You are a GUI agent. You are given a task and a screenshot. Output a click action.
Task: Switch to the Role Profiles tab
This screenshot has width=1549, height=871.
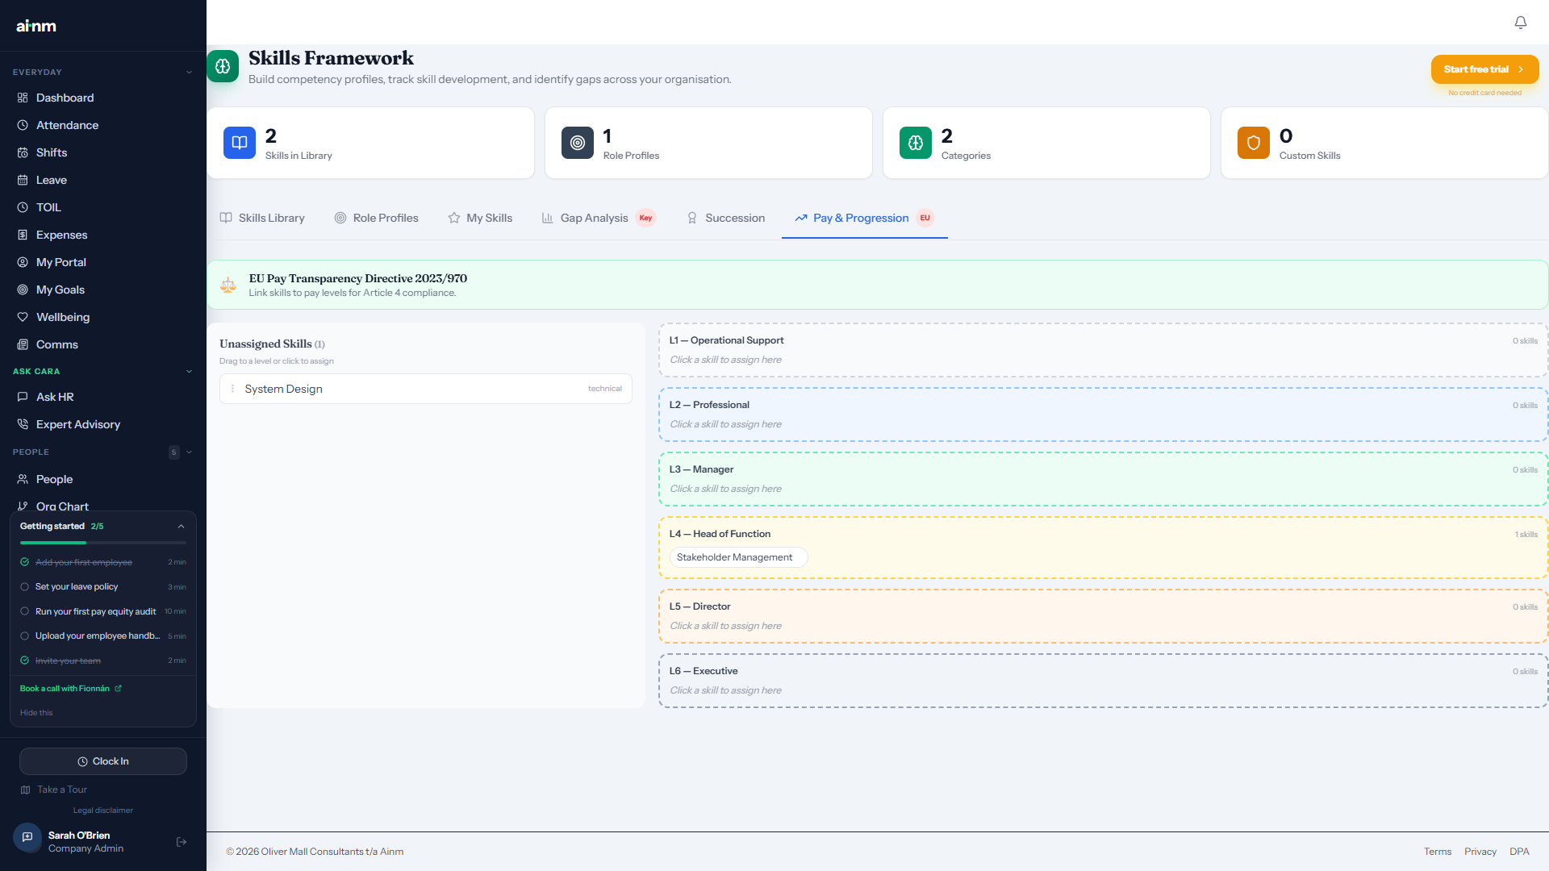[376, 218]
